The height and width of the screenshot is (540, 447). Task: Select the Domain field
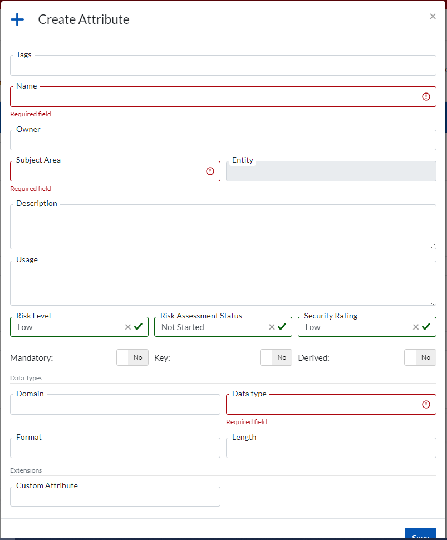point(115,405)
